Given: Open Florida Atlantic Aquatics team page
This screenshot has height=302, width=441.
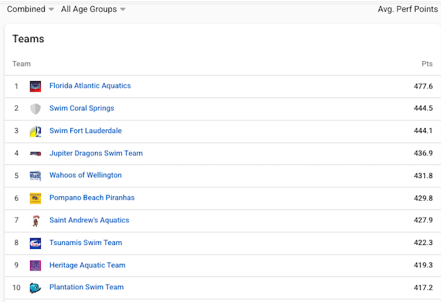Looking at the screenshot, I should click(90, 86).
